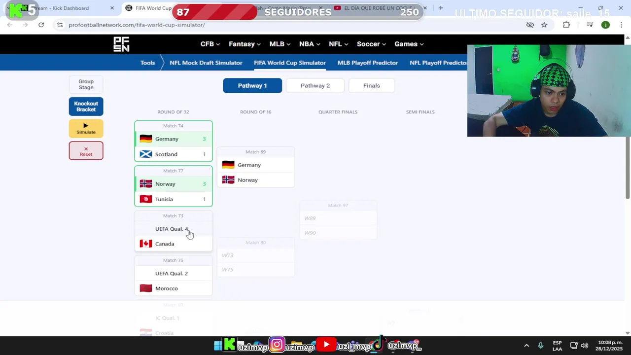Open a new browser tab
This screenshot has width=631, height=355.
tap(441, 8)
